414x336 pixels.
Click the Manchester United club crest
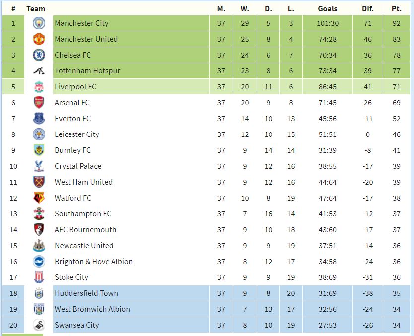39,39
